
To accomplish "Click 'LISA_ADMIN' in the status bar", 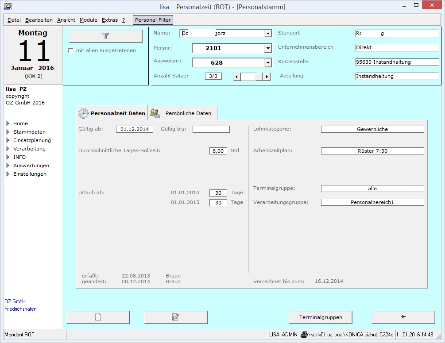I will click(283, 335).
